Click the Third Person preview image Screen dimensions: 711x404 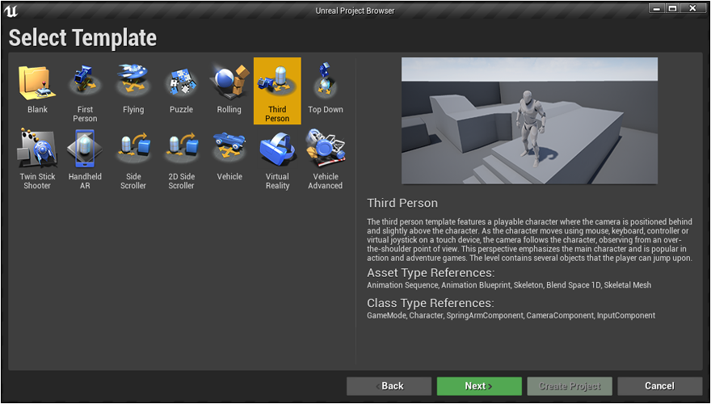point(530,120)
